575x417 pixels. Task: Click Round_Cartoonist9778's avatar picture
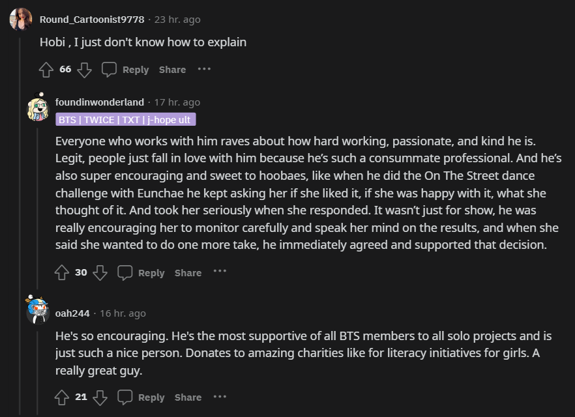pyautogui.click(x=21, y=19)
